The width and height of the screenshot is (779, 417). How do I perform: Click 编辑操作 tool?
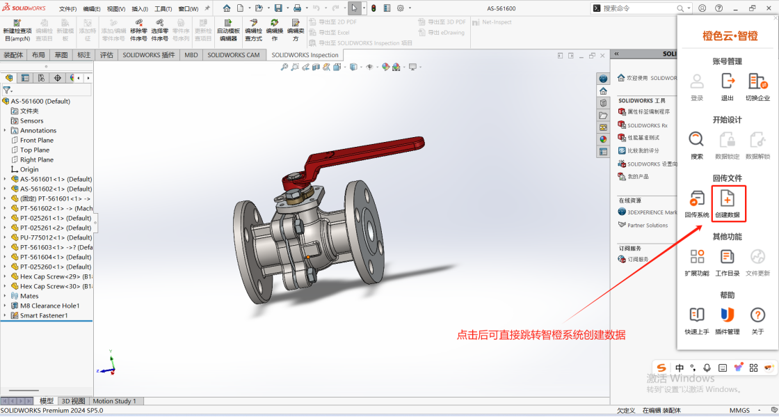click(x=274, y=31)
